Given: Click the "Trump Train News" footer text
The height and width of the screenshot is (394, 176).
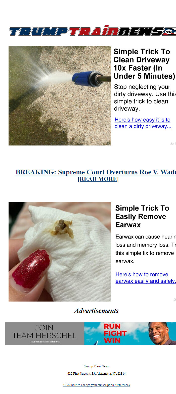Looking at the screenshot, I should [x=97, y=366].
